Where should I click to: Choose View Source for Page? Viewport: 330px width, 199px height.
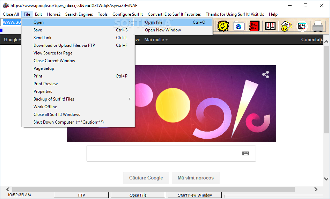pos(78,53)
